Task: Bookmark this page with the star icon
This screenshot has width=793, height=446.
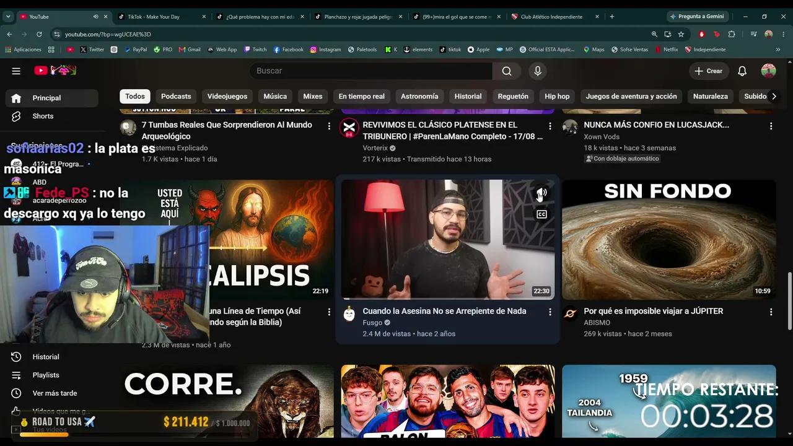Action: [x=681, y=34]
